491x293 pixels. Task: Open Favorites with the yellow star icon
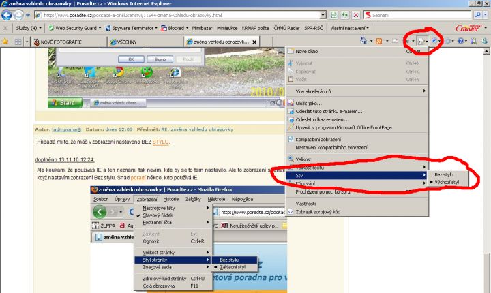pos(5,42)
